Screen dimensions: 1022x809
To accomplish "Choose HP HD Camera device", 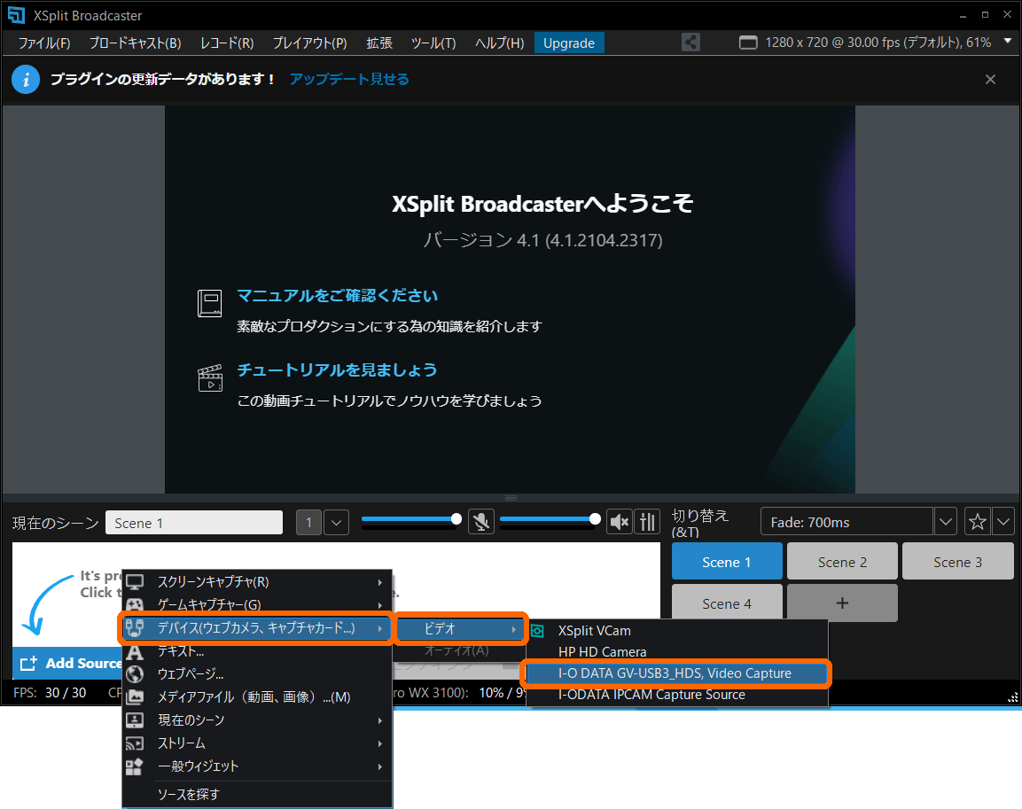I will click(677, 652).
